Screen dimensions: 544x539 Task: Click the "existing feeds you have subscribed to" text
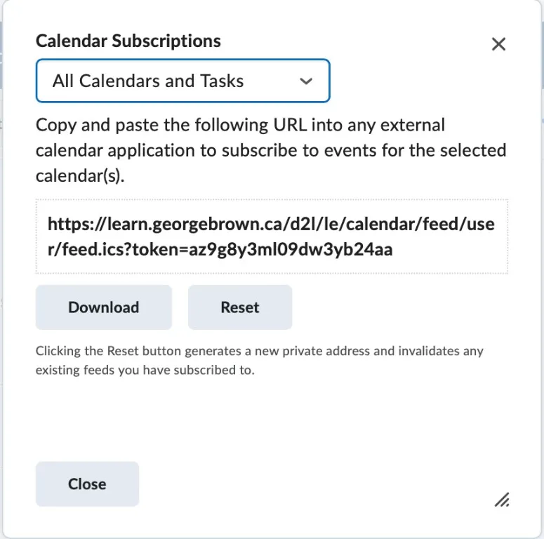(x=145, y=370)
